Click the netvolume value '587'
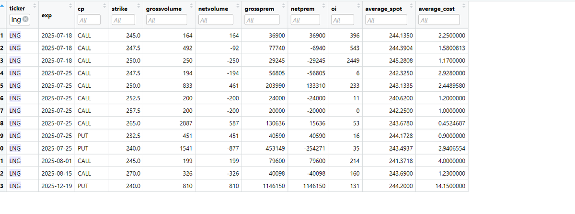This screenshot has width=575, height=214. (x=234, y=123)
